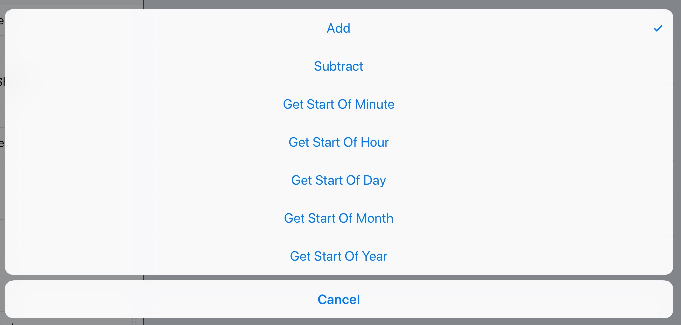Pick Get Start Of Year option
This screenshot has height=325, width=681.
pyautogui.click(x=339, y=256)
